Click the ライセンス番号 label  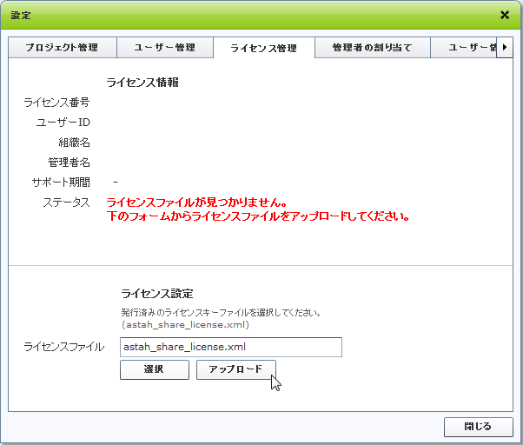[x=56, y=103]
